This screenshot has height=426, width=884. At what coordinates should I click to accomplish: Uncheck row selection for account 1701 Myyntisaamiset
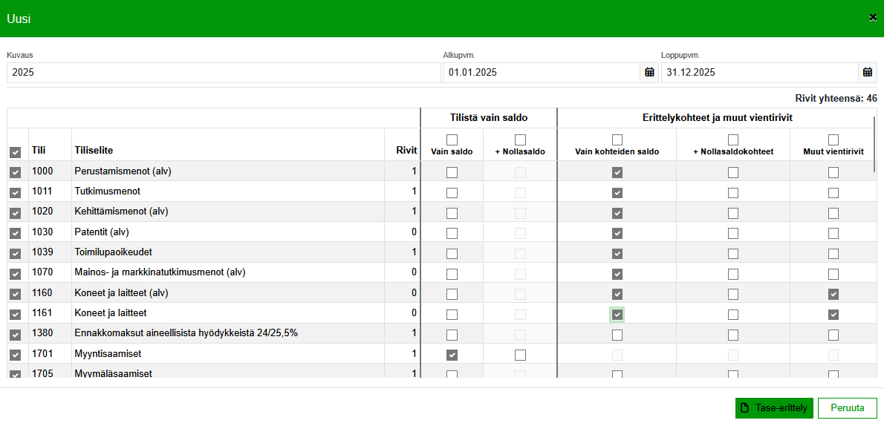tap(15, 355)
